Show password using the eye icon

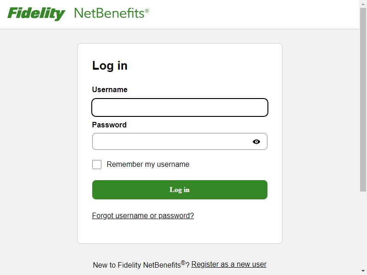pyautogui.click(x=256, y=142)
